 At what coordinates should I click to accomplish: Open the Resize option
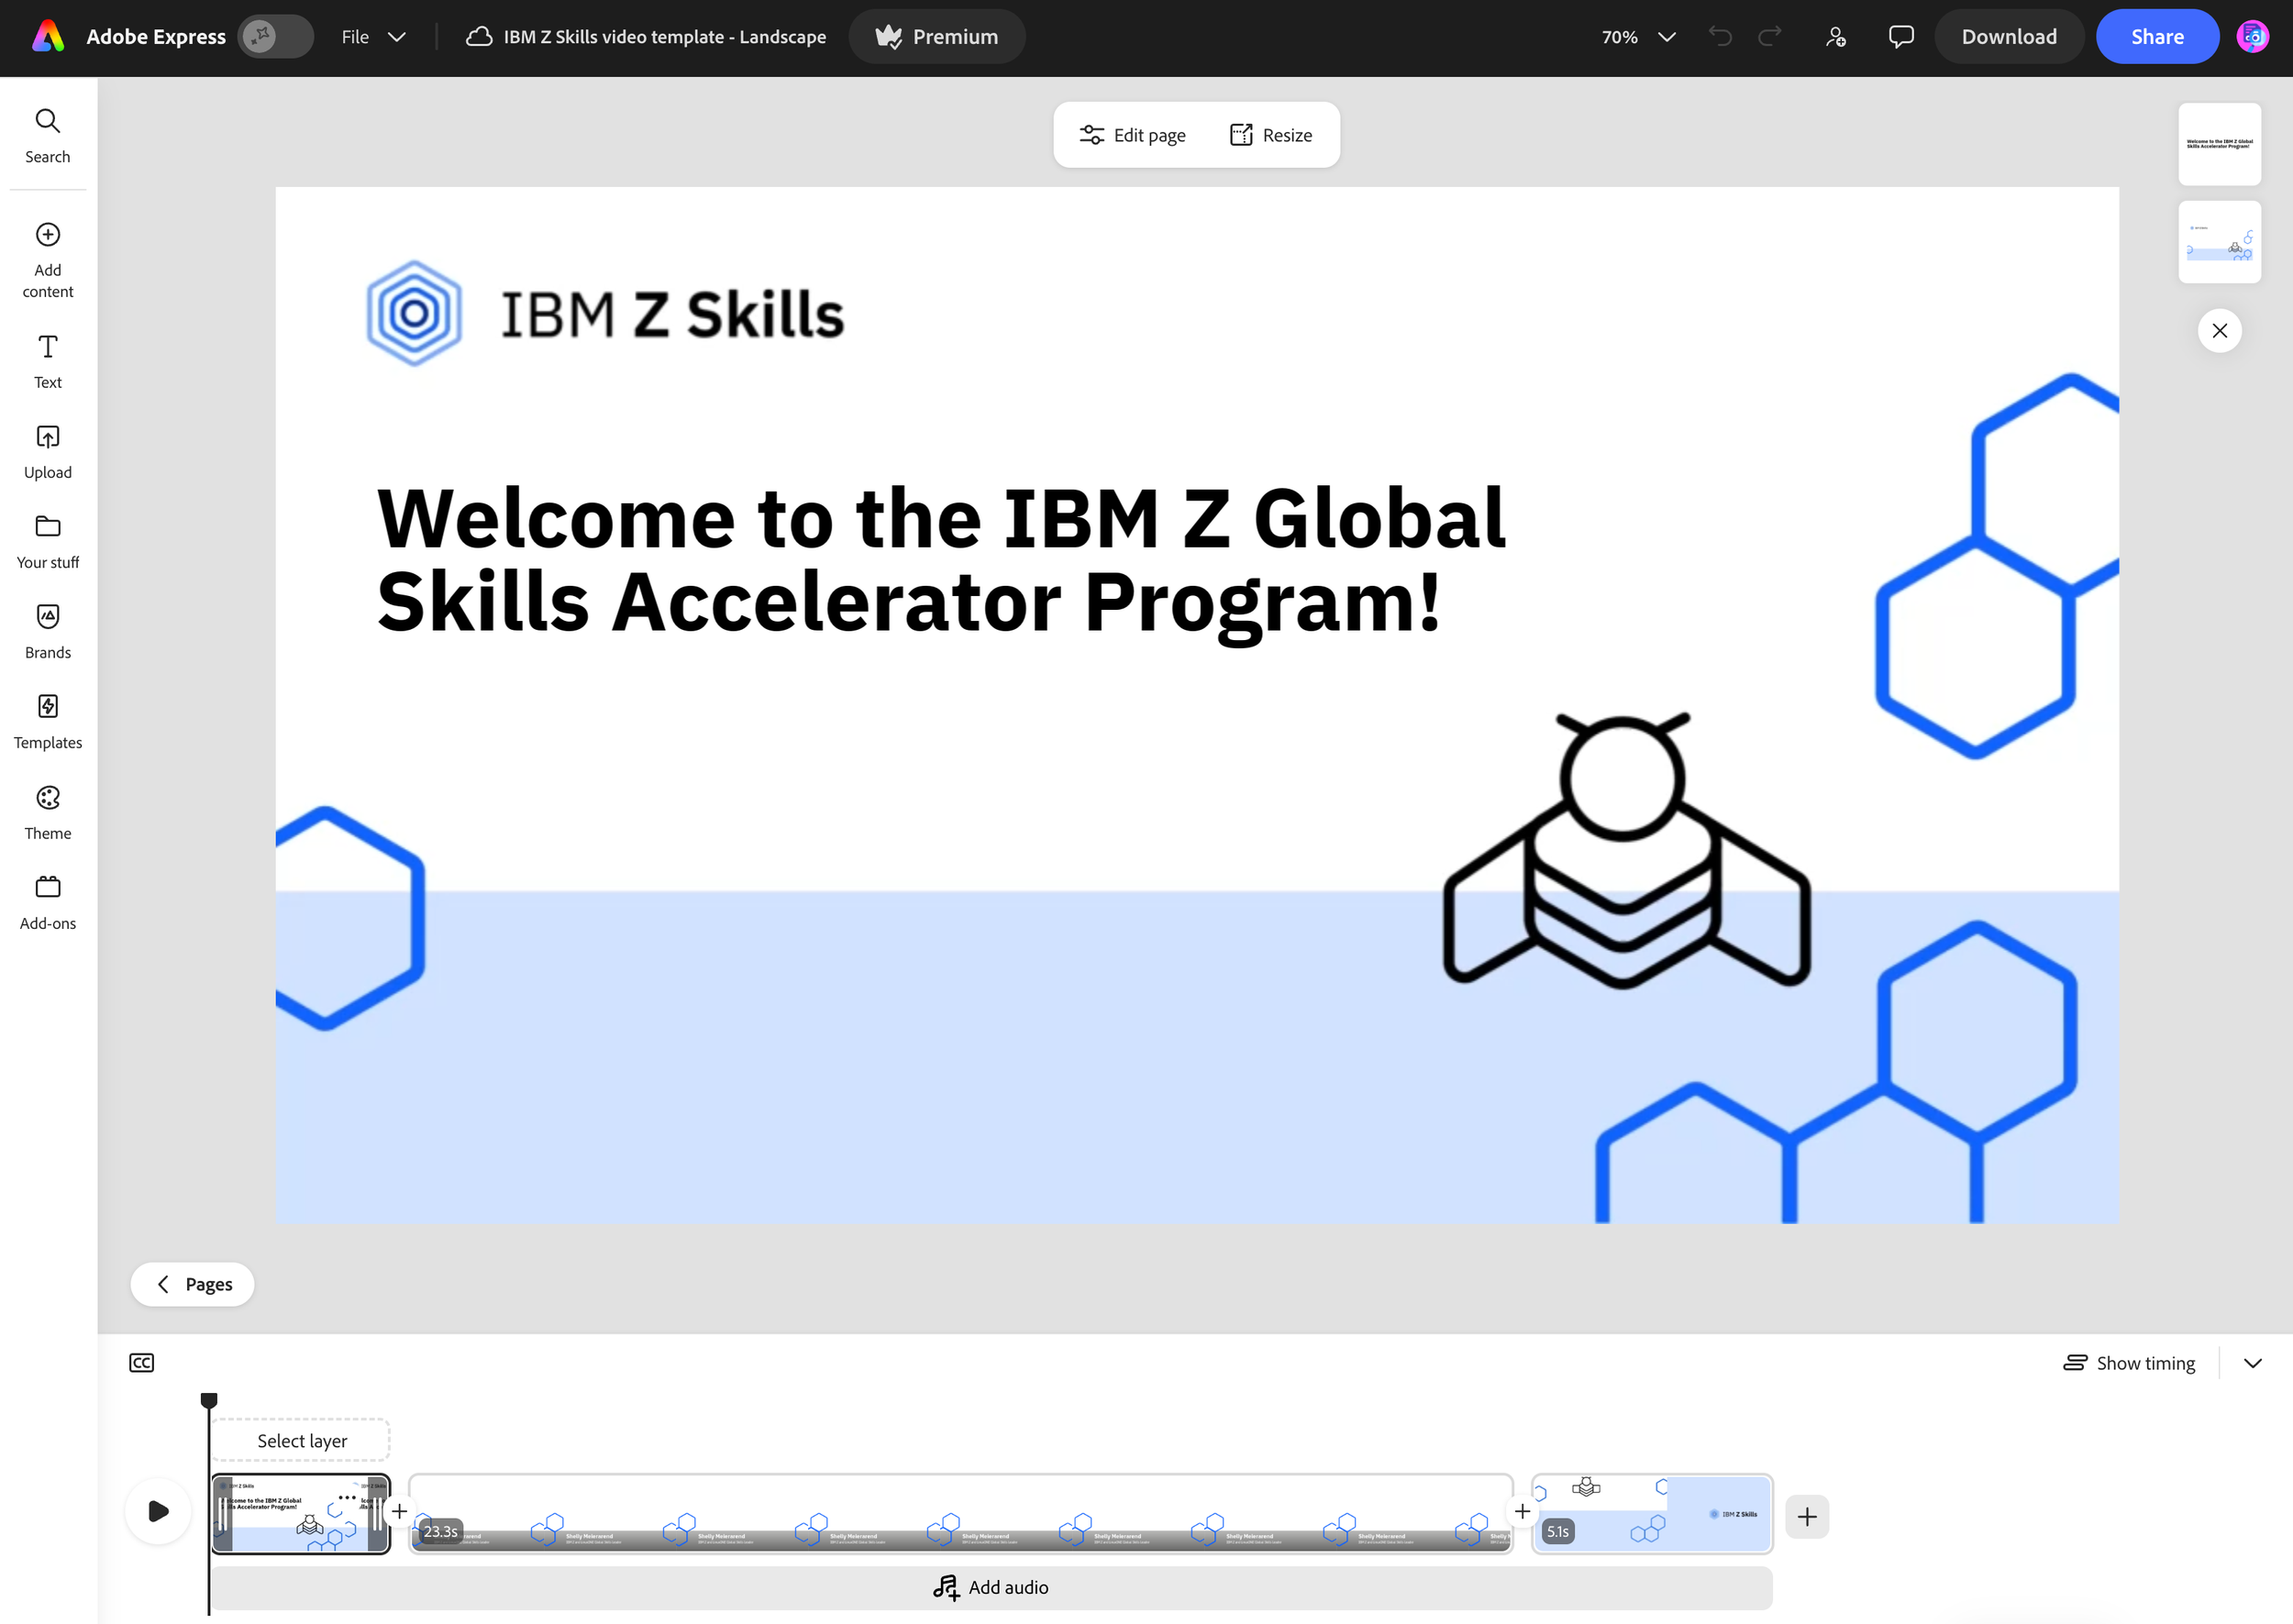point(1270,135)
